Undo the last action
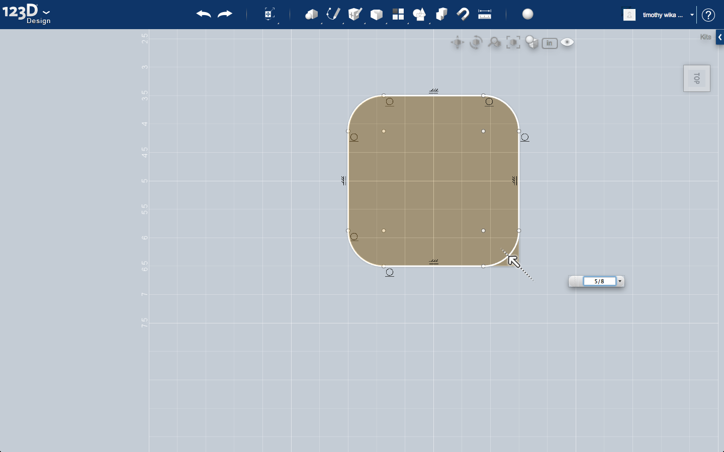Screen dimensions: 724x452 click(x=204, y=14)
